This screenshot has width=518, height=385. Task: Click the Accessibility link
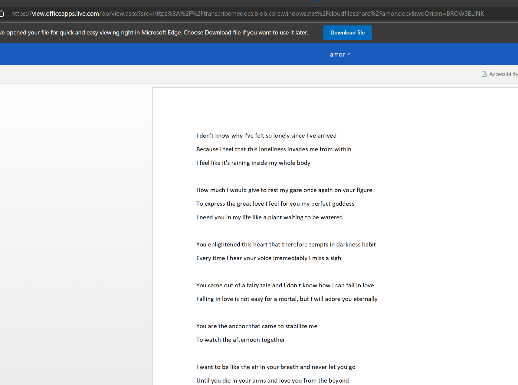pos(503,74)
